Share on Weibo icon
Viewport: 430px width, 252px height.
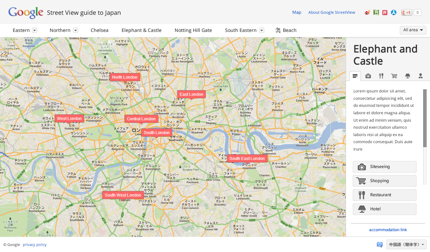(368, 12)
